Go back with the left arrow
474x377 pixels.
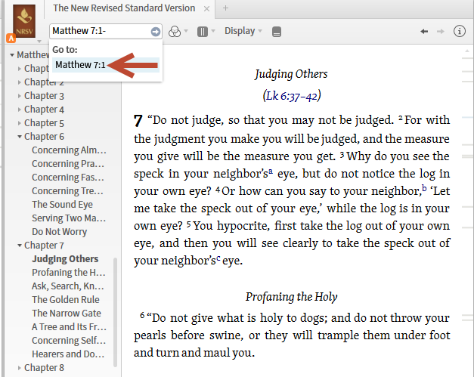(424, 31)
